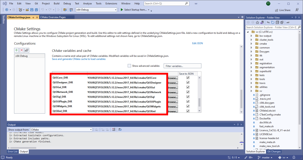Viewport: 303px width, 160px height.
Task: Switch to the Error List tab
Action: (13, 152)
